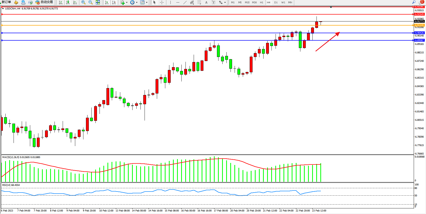
Task: Zoom out of the chart
Action: 91,2
